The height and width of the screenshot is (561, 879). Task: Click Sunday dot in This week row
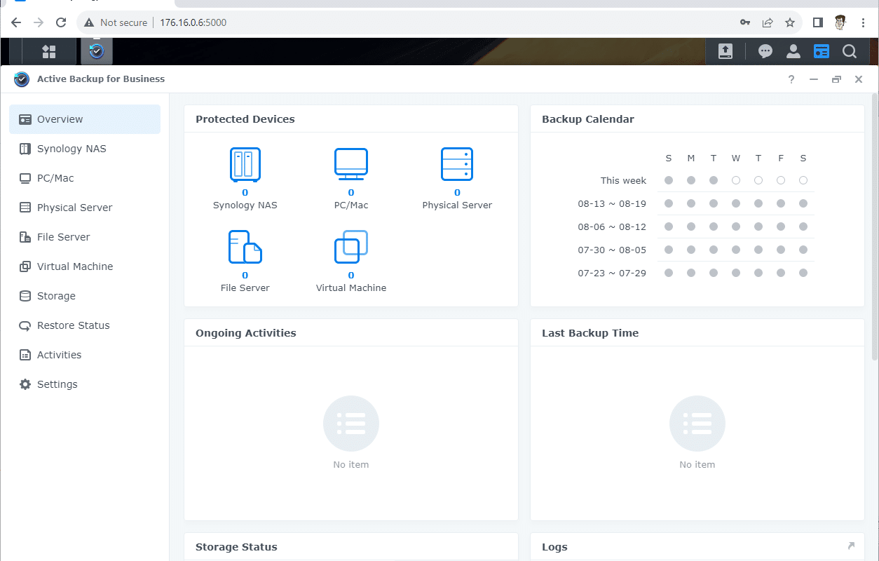click(669, 180)
